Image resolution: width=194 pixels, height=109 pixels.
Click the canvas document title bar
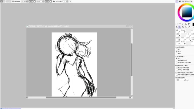pos(79,26)
